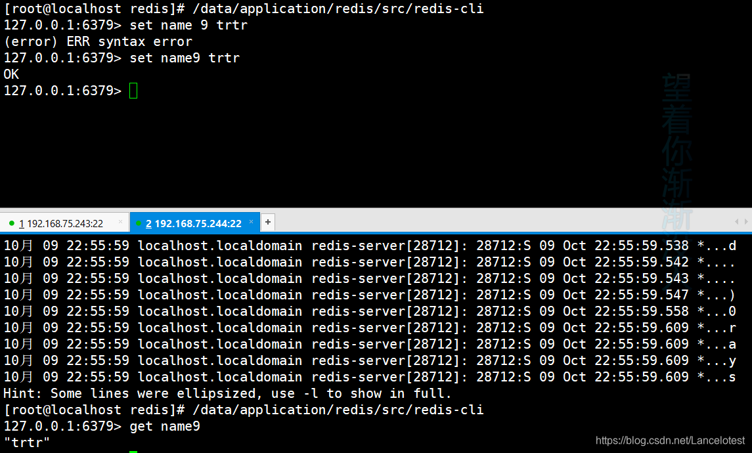The height and width of the screenshot is (453, 752).
Task: Click the log line ending 22:55:59.538
Action: pyautogui.click(x=370, y=246)
